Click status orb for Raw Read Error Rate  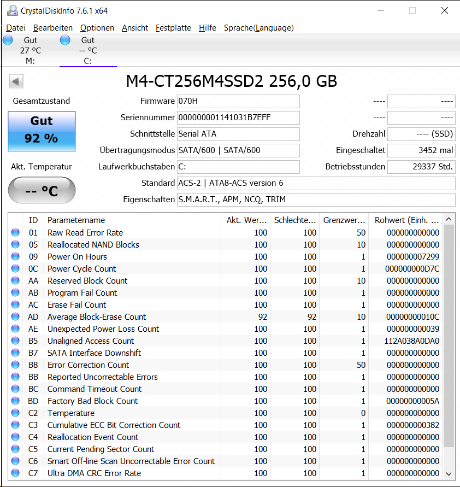(15, 232)
